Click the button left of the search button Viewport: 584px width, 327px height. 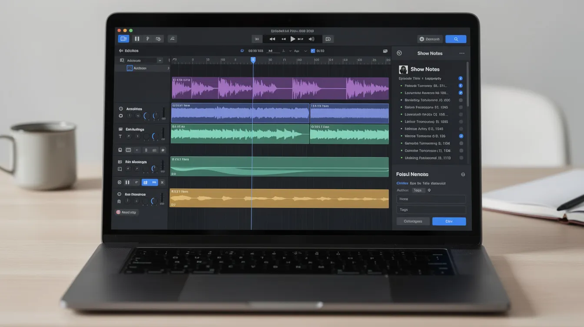tap(430, 39)
